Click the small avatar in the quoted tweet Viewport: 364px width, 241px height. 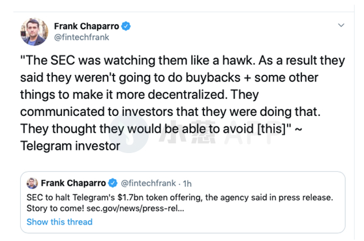pos(32,183)
